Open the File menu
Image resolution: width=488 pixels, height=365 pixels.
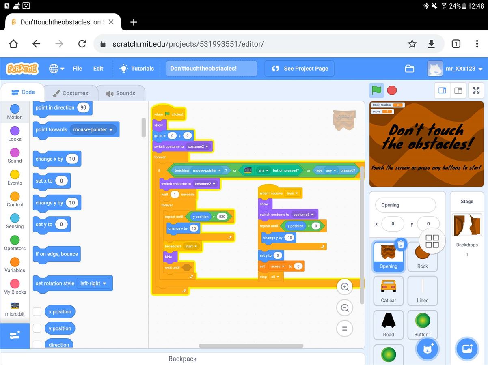point(77,69)
